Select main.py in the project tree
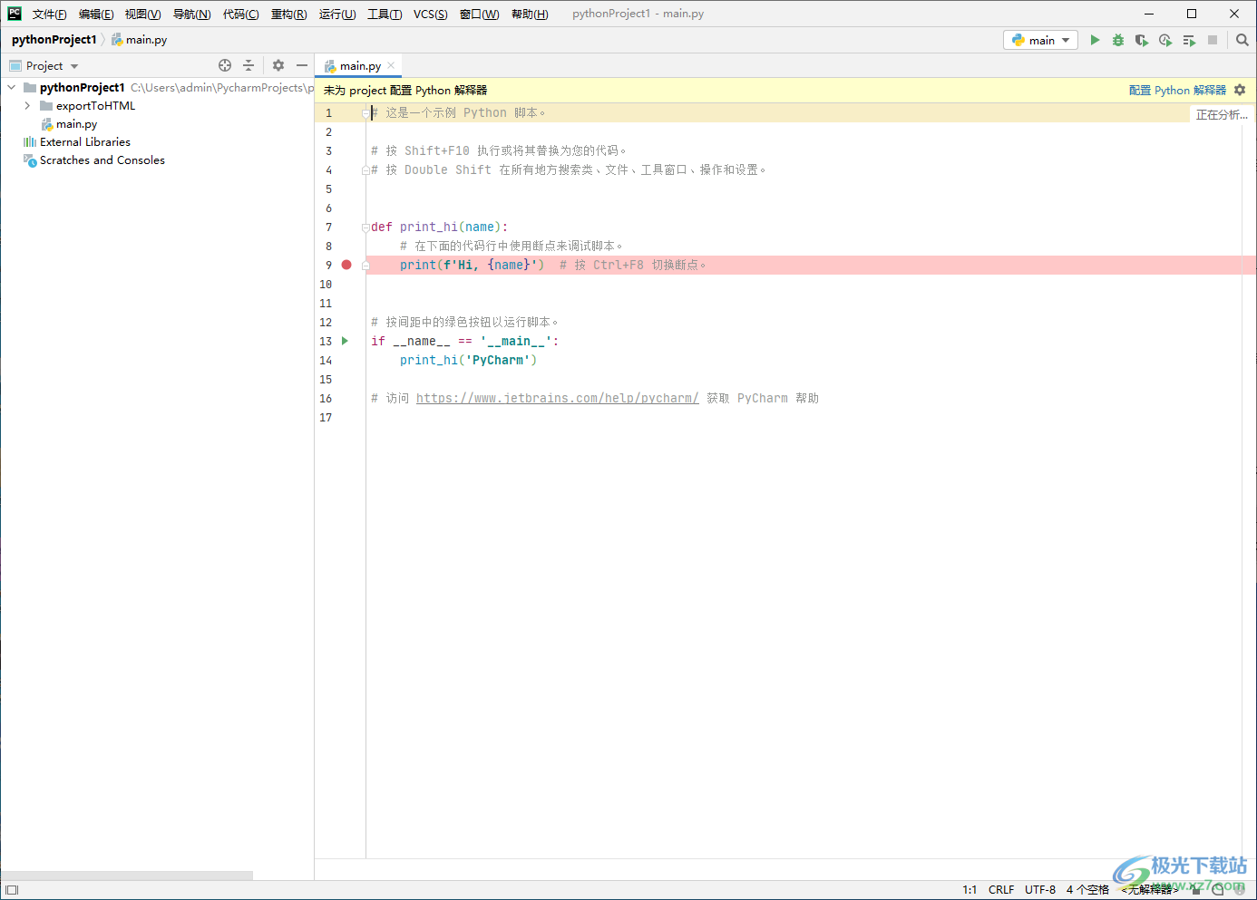This screenshot has width=1257, height=900. point(76,124)
